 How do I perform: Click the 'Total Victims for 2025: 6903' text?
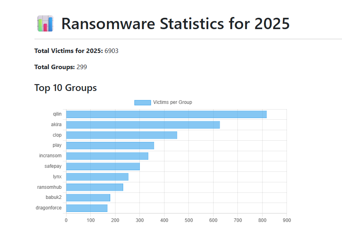click(76, 51)
